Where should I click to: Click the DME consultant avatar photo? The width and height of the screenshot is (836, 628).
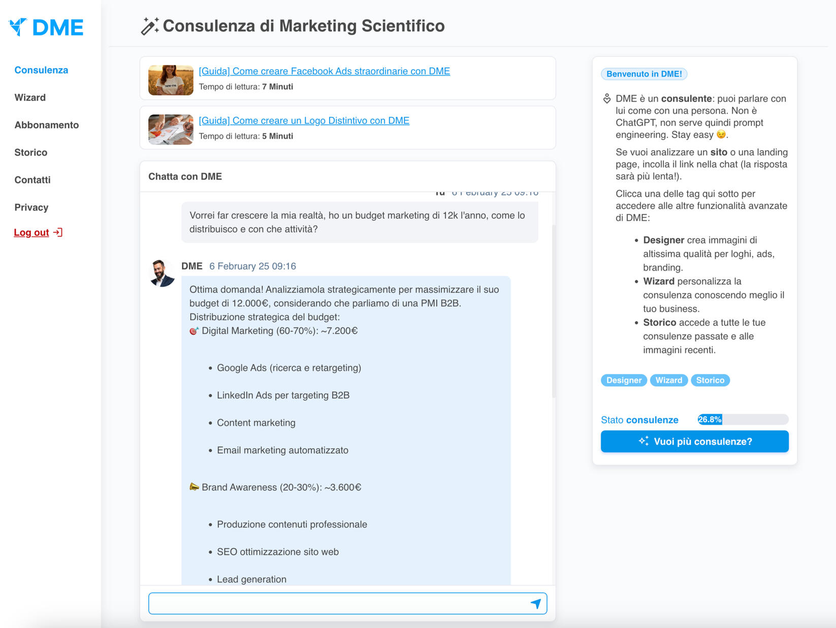point(161,272)
